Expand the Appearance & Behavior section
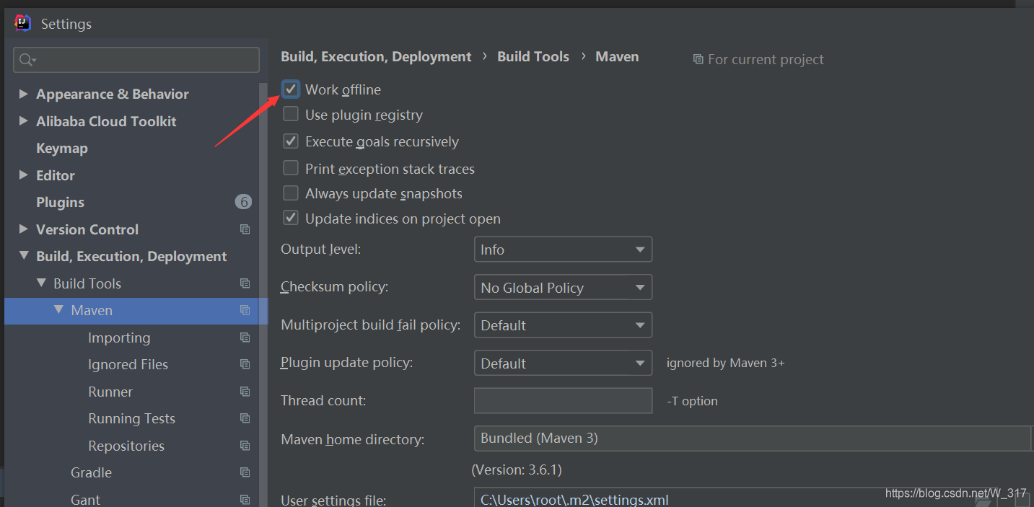The image size is (1034, 507). [24, 94]
